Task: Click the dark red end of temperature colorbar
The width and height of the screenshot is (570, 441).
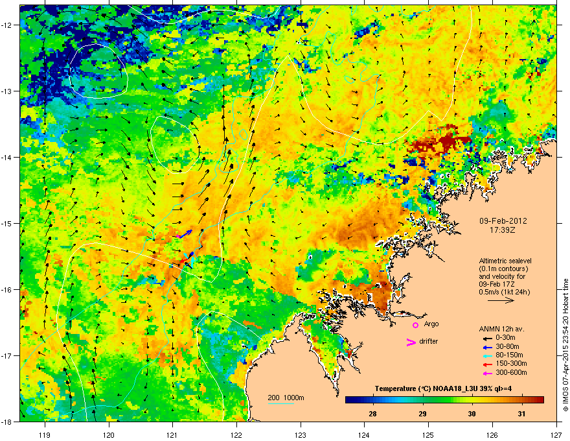Action: click(x=540, y=400)
